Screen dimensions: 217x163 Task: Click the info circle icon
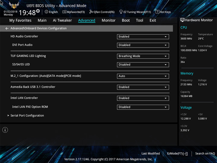point(5,130)
